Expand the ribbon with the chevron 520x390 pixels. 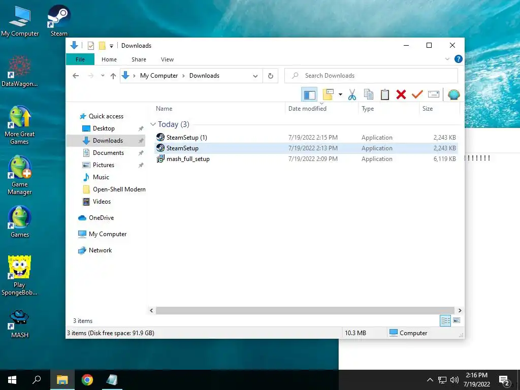point(447,59)
